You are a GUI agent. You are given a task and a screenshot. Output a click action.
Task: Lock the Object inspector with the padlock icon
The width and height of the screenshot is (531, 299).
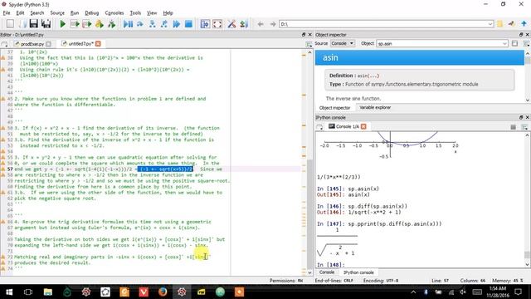pos(514,43)
